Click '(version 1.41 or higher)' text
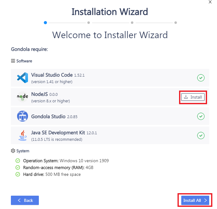Image resolution: width=217 pixels, height=209 pixels. pos(52,82)
